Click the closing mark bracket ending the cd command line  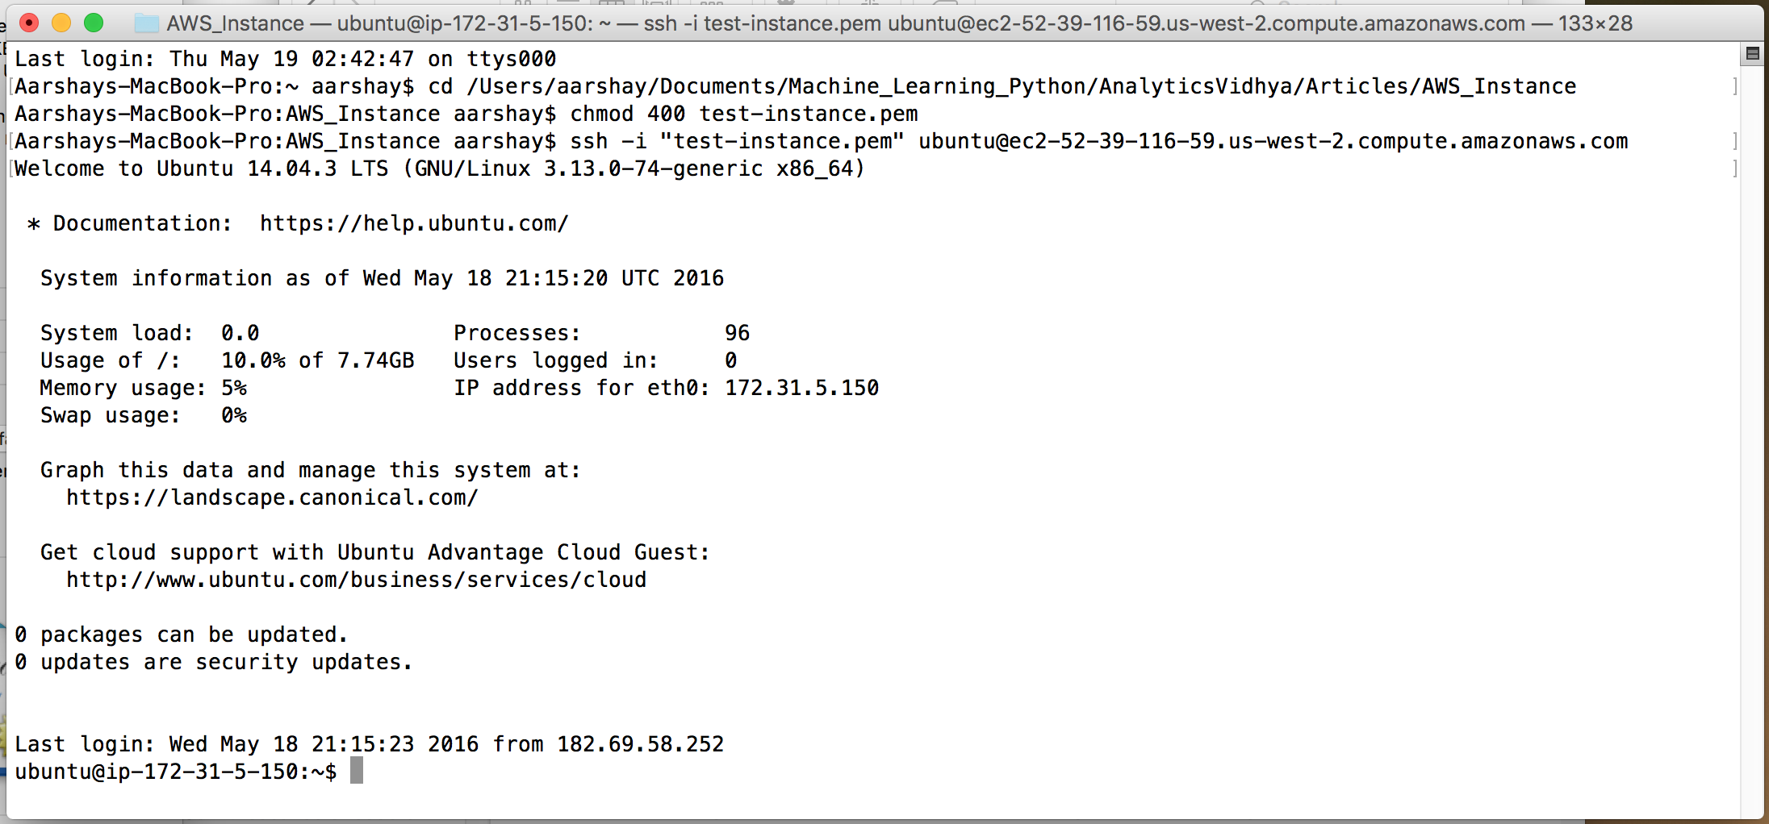point(1734,86)
